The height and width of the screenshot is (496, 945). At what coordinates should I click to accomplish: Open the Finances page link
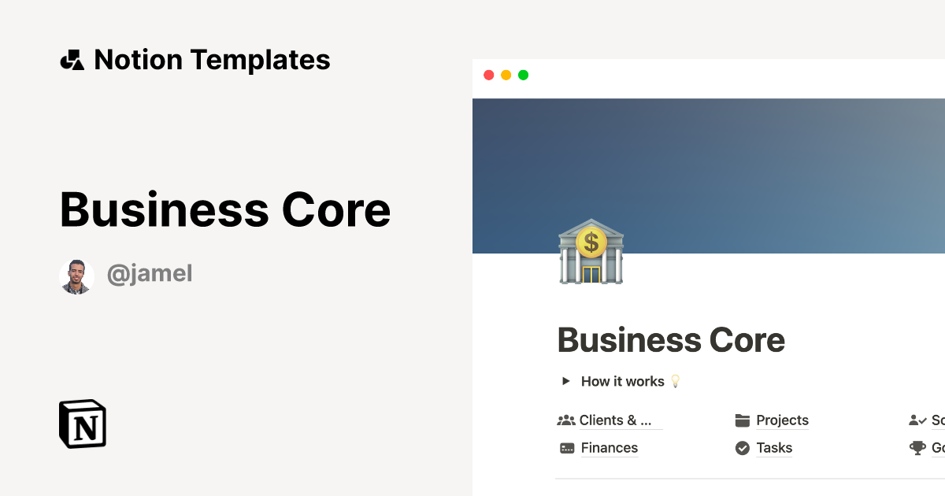pyautogui.click(x=608, y=447)
